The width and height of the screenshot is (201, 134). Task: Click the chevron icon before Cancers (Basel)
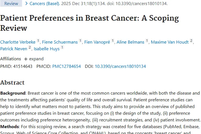26,3
